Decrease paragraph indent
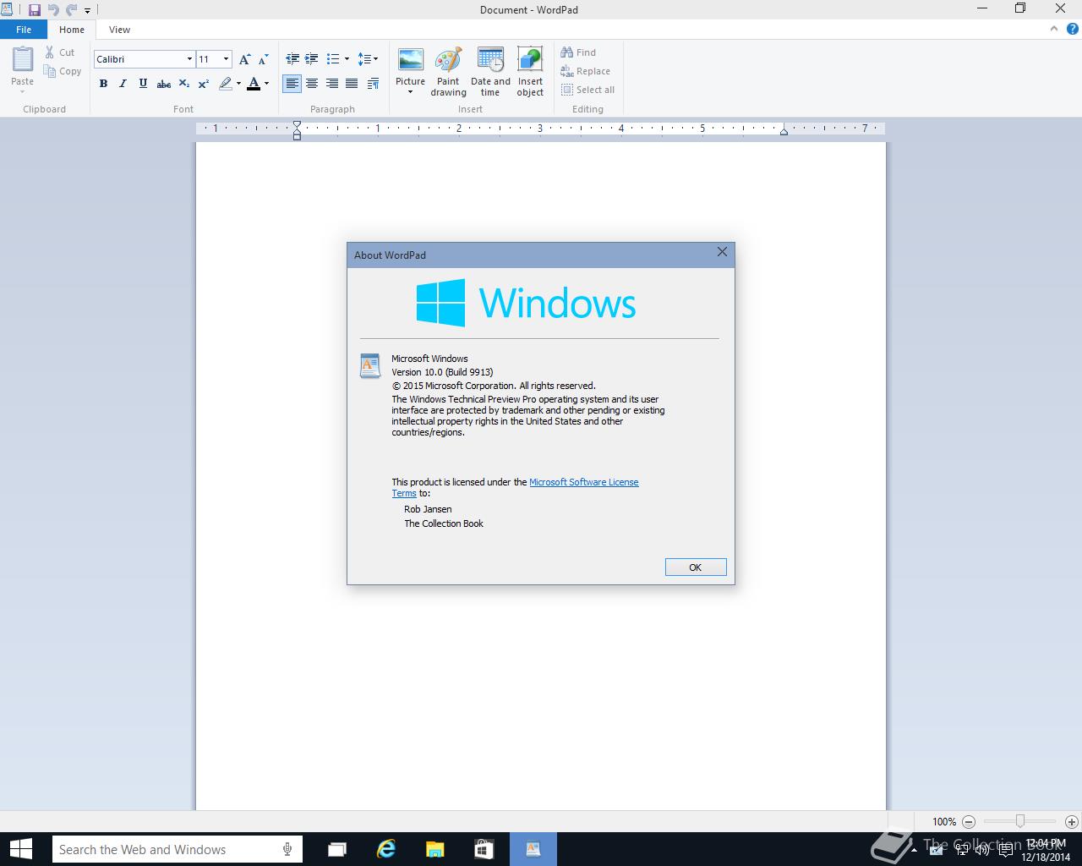The width and height of the screenshot is (1082, 866). (292, 59)
